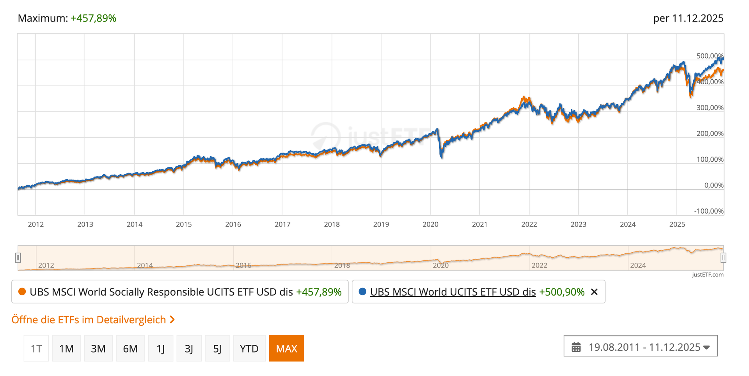Click the blue dot legend marker
The image size is (749, 376).
[x=362, y=292]
